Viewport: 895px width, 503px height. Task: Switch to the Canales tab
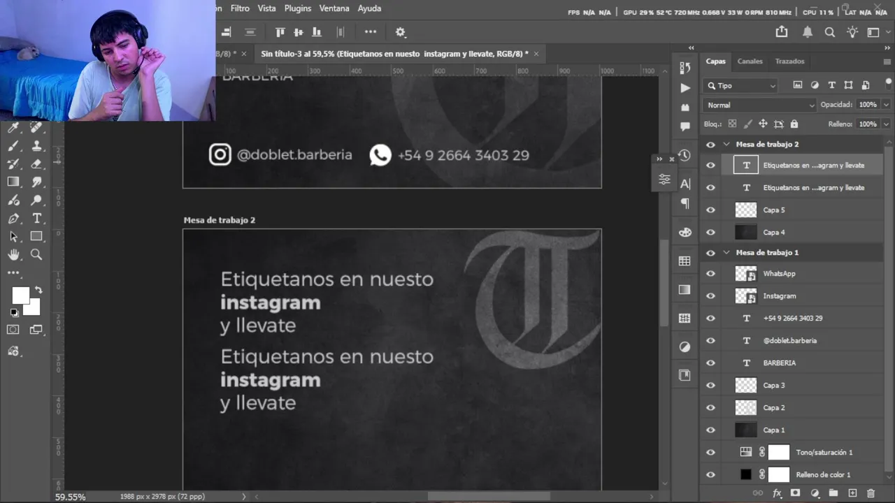750,61
